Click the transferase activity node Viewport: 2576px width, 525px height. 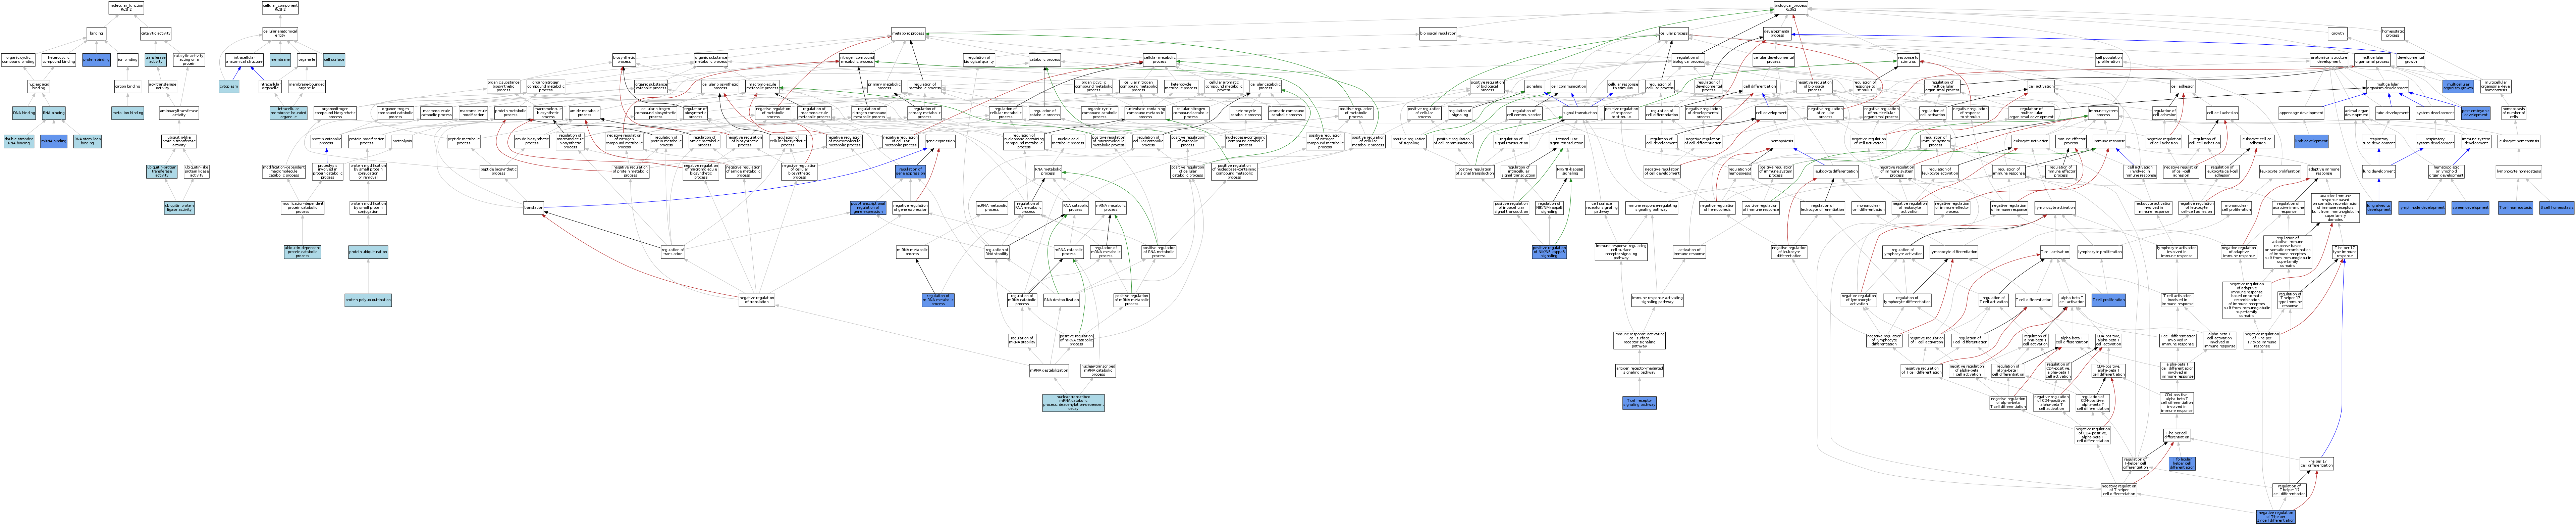[156, 60]
